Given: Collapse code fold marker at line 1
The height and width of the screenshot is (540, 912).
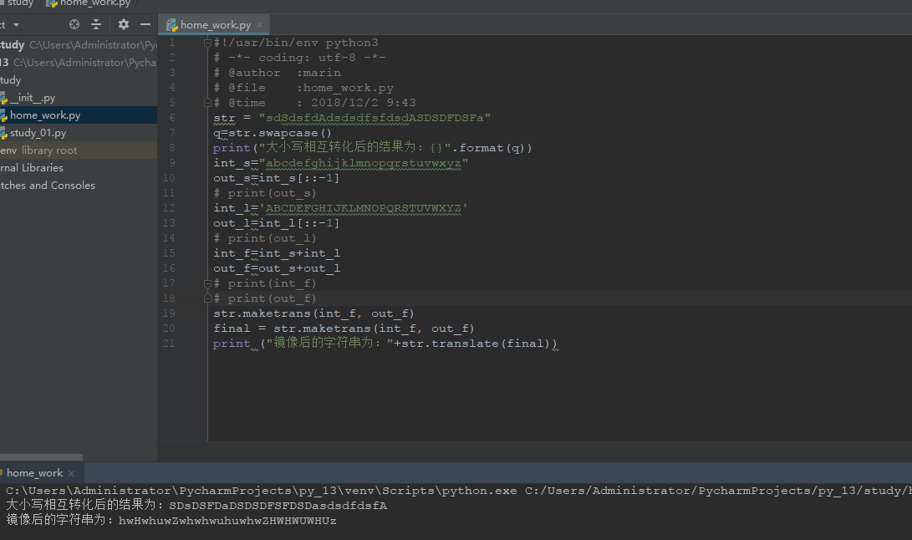Looking at the screenshot, I should point(208,43).
